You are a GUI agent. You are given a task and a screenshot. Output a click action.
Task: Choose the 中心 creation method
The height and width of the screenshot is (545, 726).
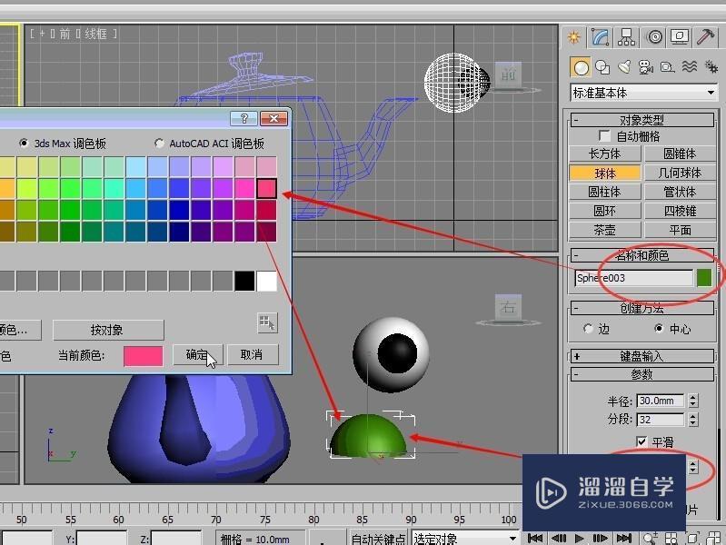tap(659, 329)
